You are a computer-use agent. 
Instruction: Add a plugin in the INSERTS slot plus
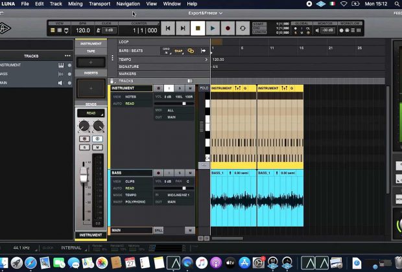(x=91, y=88)
